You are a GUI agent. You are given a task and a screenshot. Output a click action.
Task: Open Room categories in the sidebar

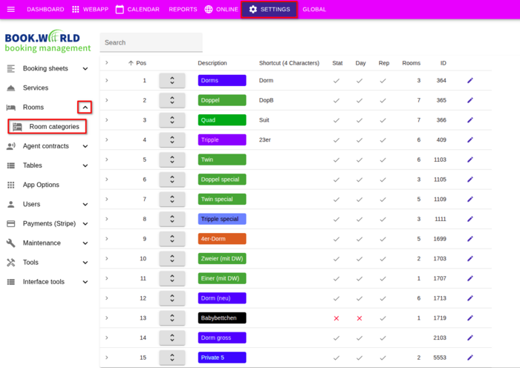[53, 127]
